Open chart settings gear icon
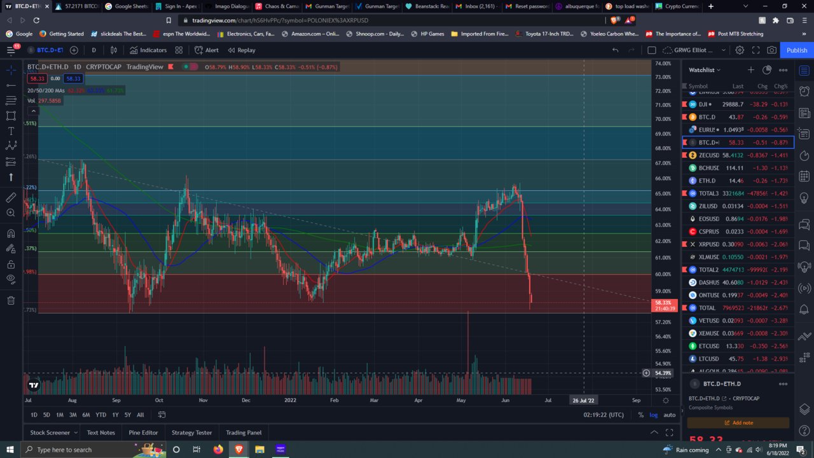Viewport: 814px width, 458px height. 740,50
